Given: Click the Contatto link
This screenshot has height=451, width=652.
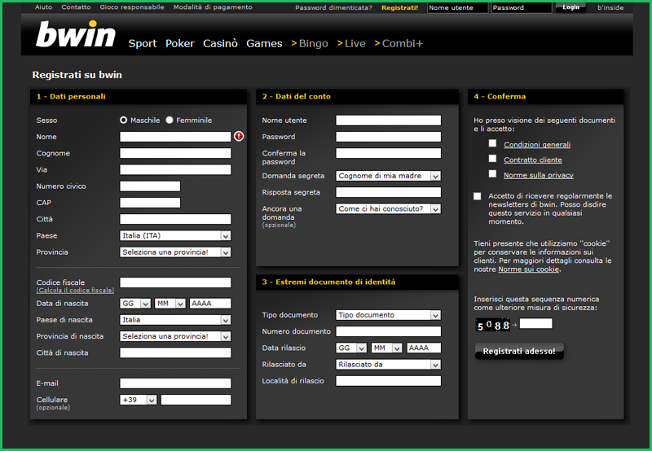Looking at the screenshot, I should (x=76, y=7).
